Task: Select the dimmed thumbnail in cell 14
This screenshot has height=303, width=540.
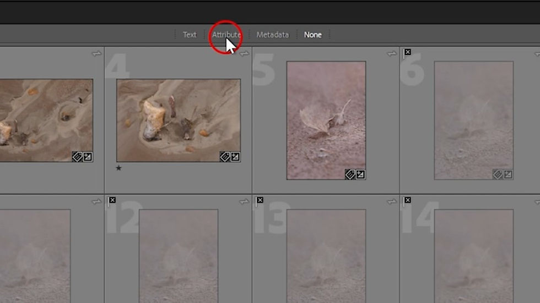Action: [x=473, y=256]
